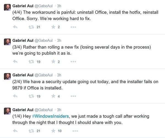
Task: Open the #WindowsInsiders hashtag link
Action: point(50,116)
